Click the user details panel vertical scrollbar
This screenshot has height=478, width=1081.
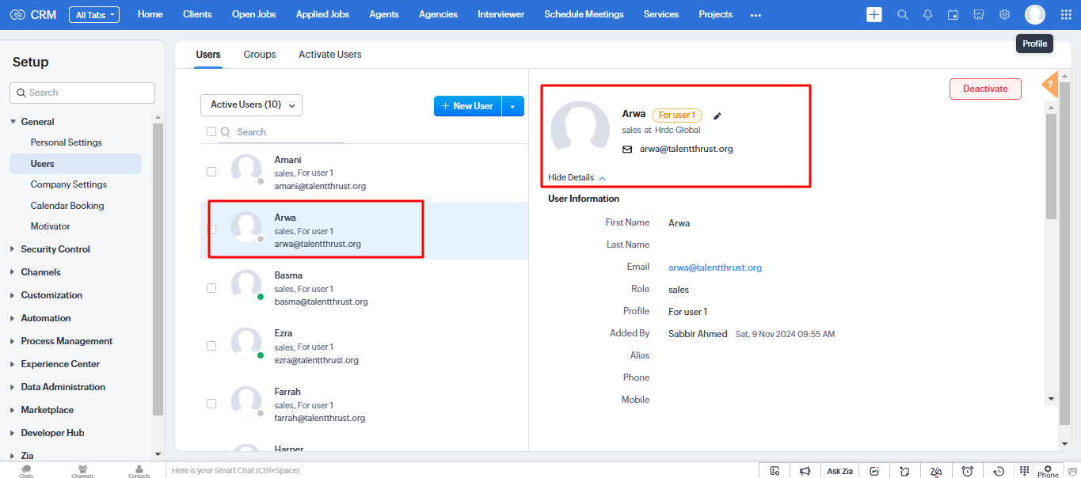coord(1051,166)
